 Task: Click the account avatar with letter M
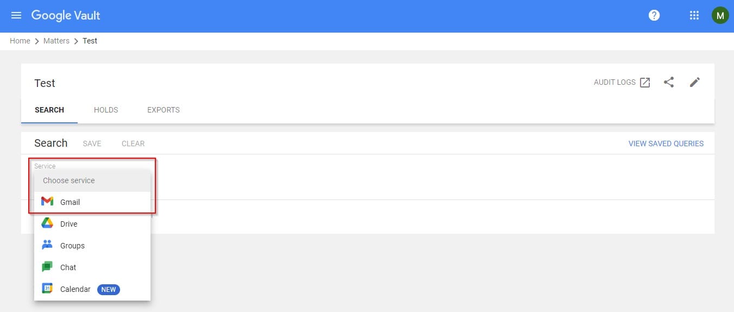click(x=720, y=15)
